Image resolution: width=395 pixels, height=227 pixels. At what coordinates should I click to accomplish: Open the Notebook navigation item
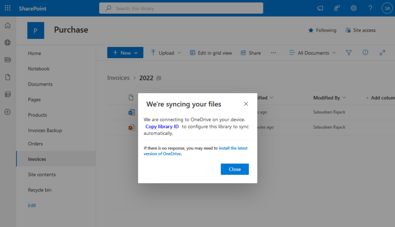(x=38, y=69)
